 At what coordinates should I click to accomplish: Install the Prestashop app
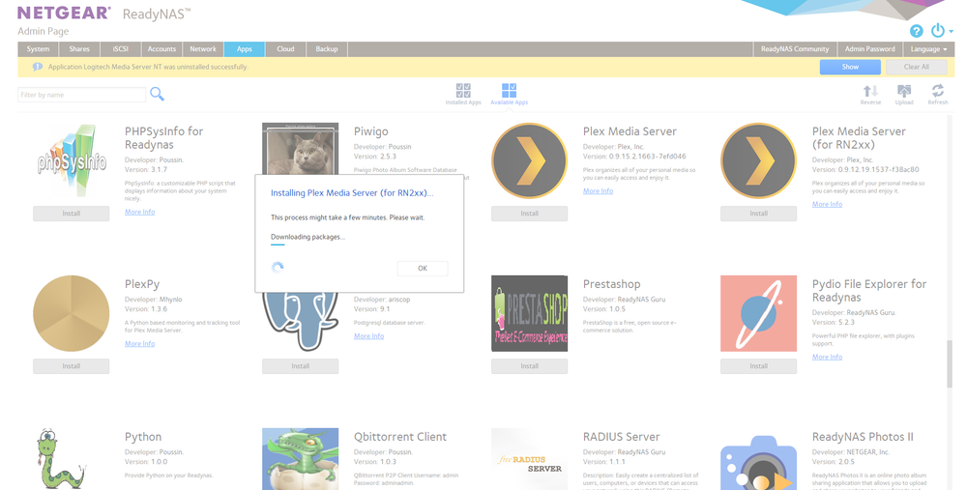[x=529, y=366]
